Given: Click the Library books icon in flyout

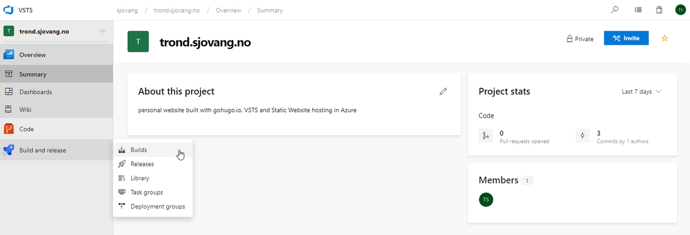Looking at the screenshot, I should point(121,178).
